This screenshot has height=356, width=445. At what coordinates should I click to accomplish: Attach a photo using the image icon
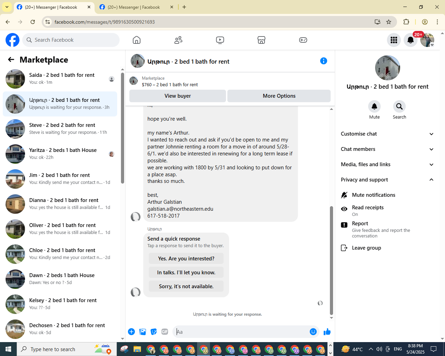pos(143,332)
